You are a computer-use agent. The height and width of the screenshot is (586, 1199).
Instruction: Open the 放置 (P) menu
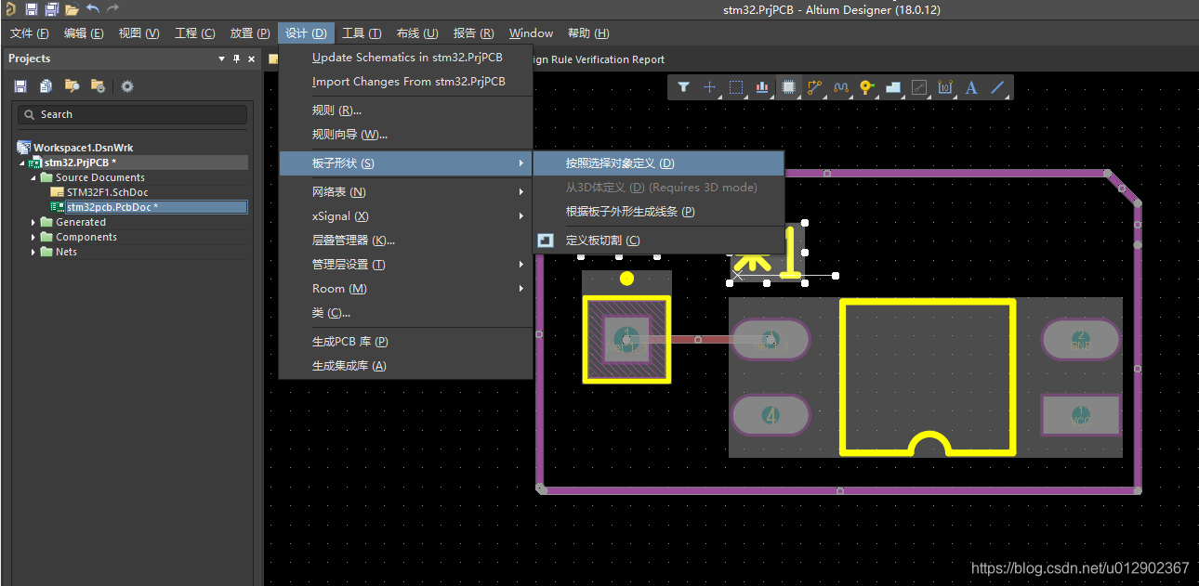(250, 33)
